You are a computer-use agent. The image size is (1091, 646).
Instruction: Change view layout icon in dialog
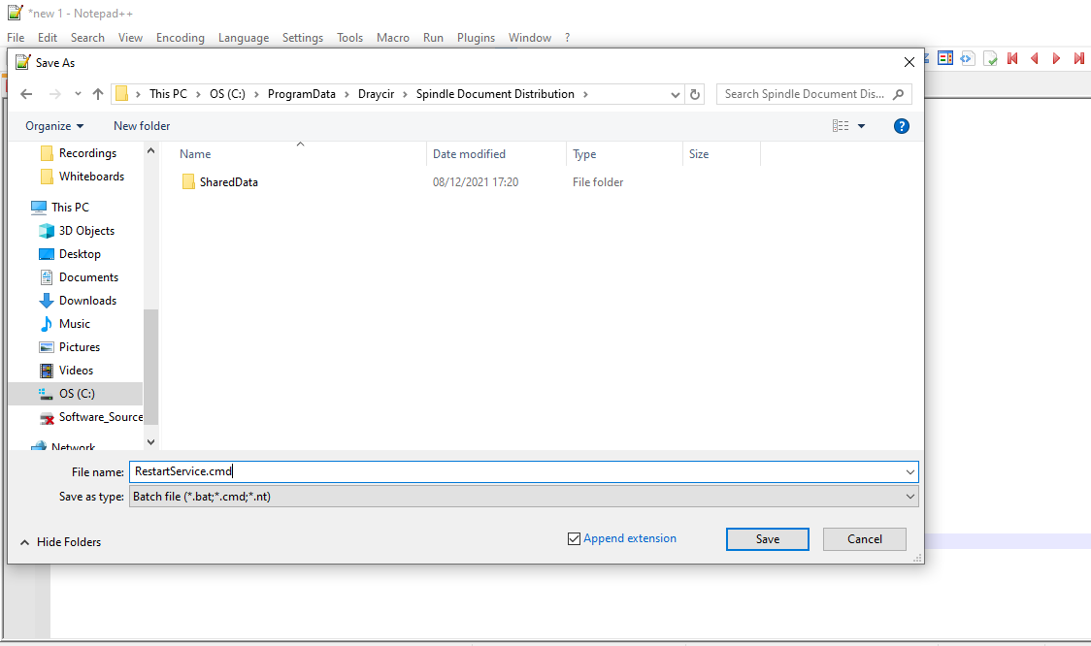point(841,126)
